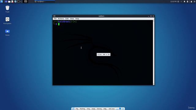Viewport: 196px width, 110px height.
Task: Launch terminal emulator from top panel
Action: tap(18, 2)
